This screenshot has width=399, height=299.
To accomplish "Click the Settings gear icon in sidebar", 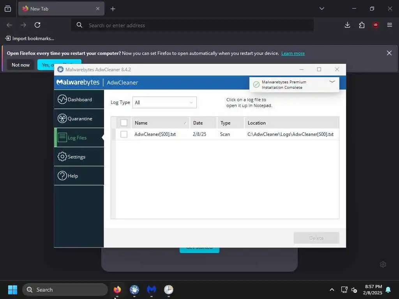I will (62, 157).
